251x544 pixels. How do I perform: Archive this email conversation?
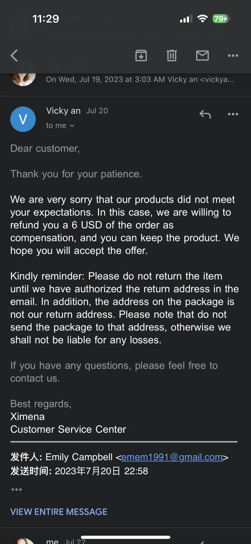click(141, 55)
